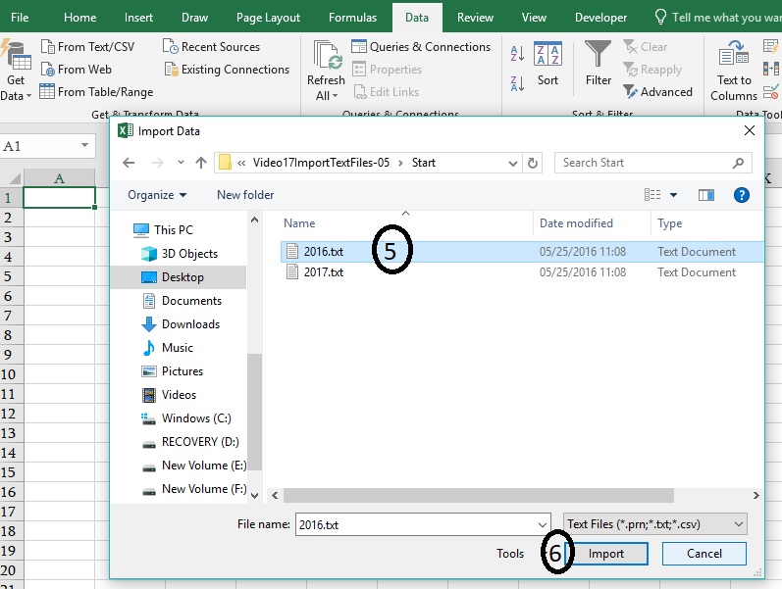This screenshot has height=589, width=782.
Task: Click the Cancel button
Action: (704, 554)
